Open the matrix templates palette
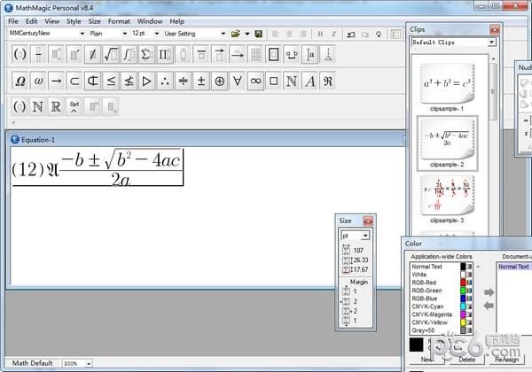Image resolution: width=532 pixels, height=372 pixels. pos(255,54)
